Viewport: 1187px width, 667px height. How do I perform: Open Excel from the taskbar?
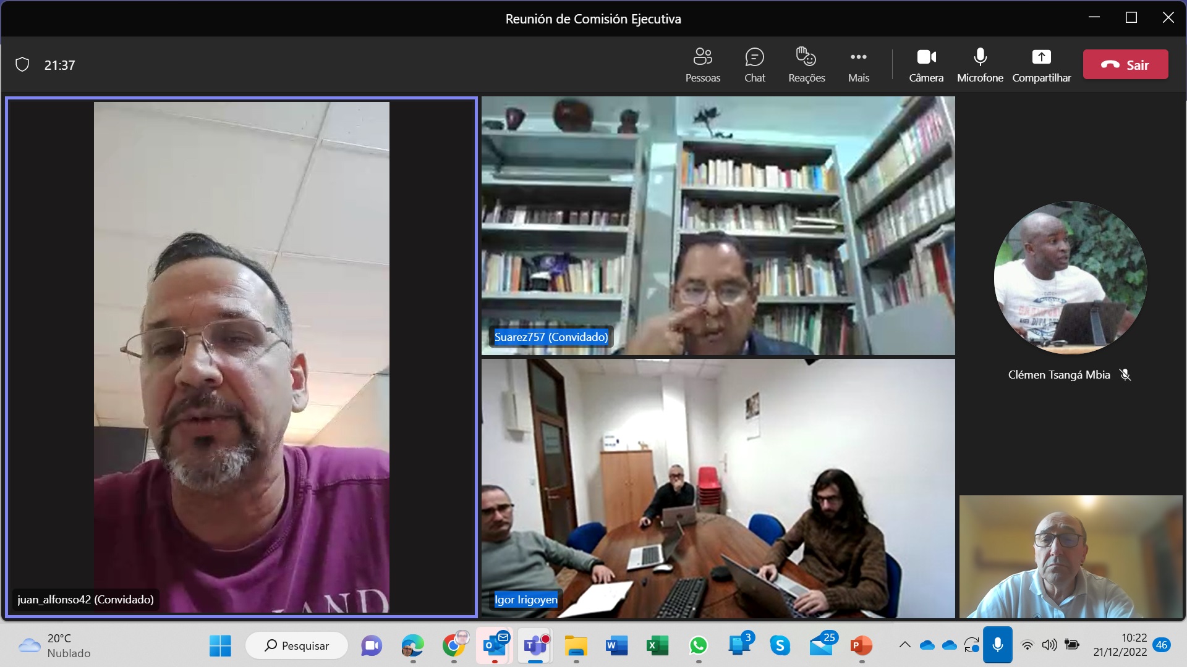[657, 646]
